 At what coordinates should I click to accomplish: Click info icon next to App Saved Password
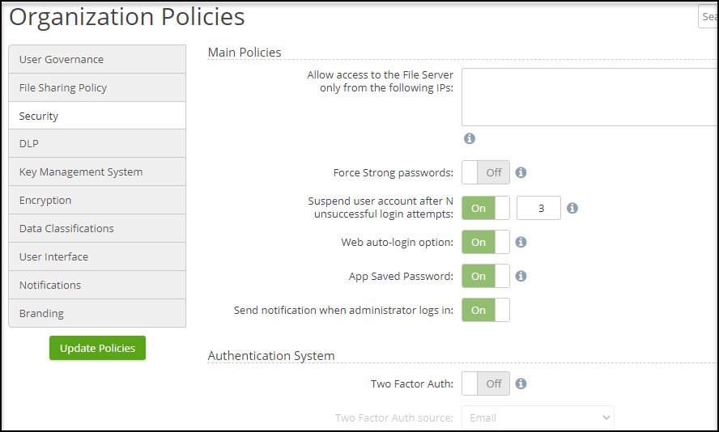[x=521, y=276]
